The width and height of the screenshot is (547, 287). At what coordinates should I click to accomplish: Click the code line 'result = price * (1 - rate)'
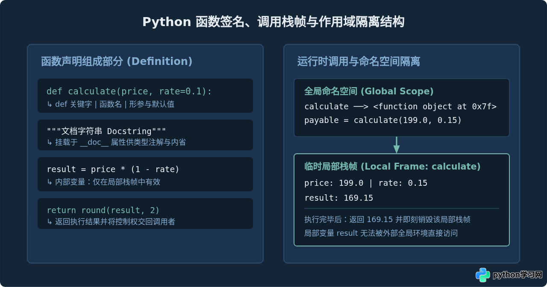[x=113, y=169]
